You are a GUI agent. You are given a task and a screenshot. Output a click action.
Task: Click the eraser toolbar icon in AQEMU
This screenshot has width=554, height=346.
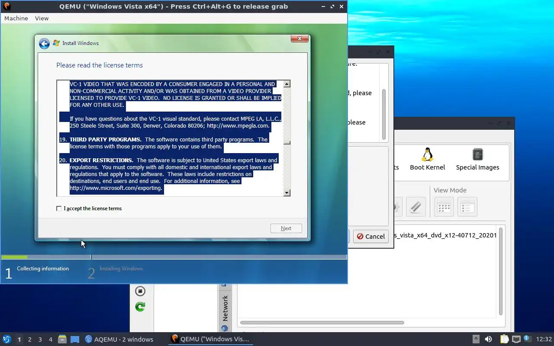pyautogui.click(x=416, y=207)
